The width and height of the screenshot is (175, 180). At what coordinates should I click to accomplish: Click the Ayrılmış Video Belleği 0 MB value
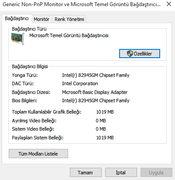tap(101, 121)
